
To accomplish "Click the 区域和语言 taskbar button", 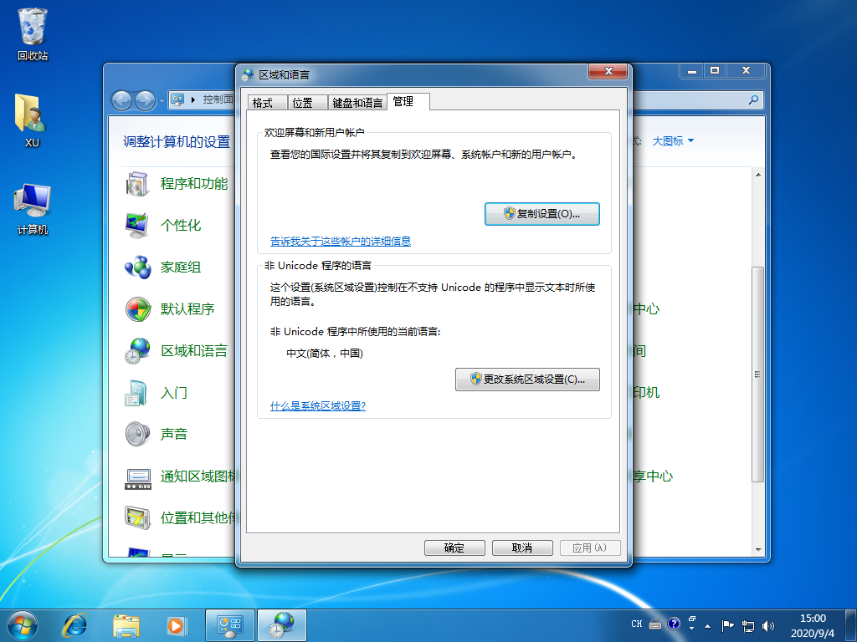I will click(281, 625).
